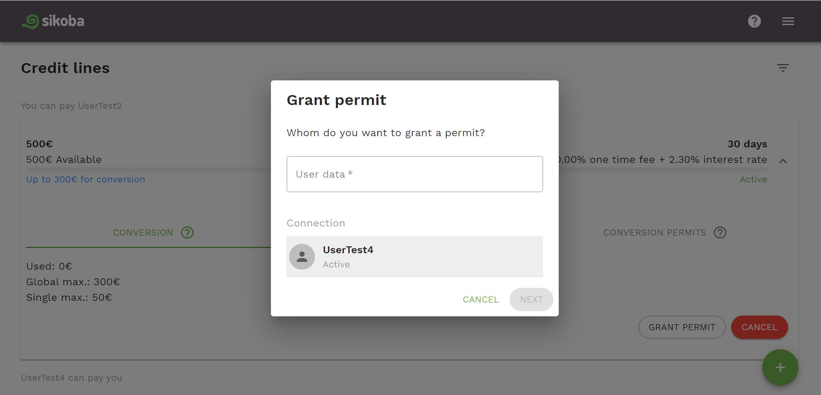
Task: Click the Conversion tab help icon
Action: tap(187, 233)
